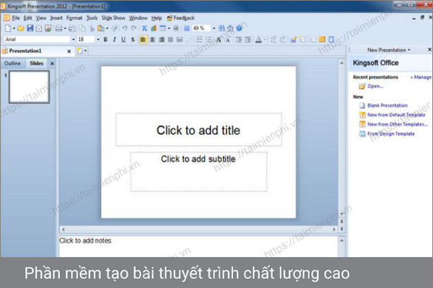This screenshot has height=288, width=433.
Task: Choose New from Other Templates...
Action: [x=397, y=124]
